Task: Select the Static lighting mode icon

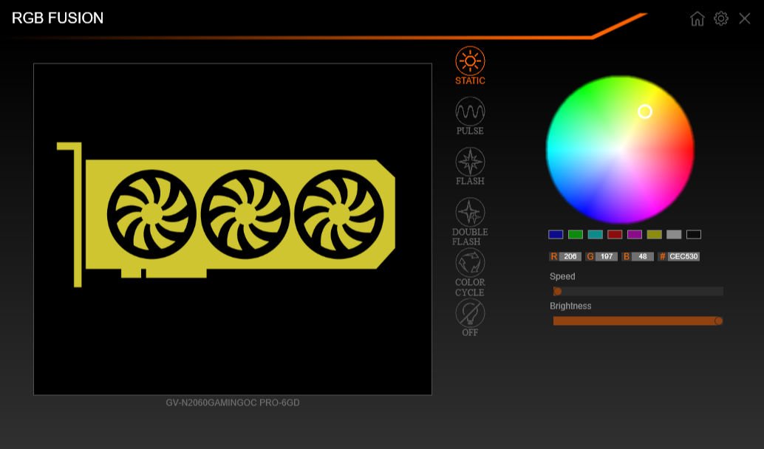Action: [470, 61]
